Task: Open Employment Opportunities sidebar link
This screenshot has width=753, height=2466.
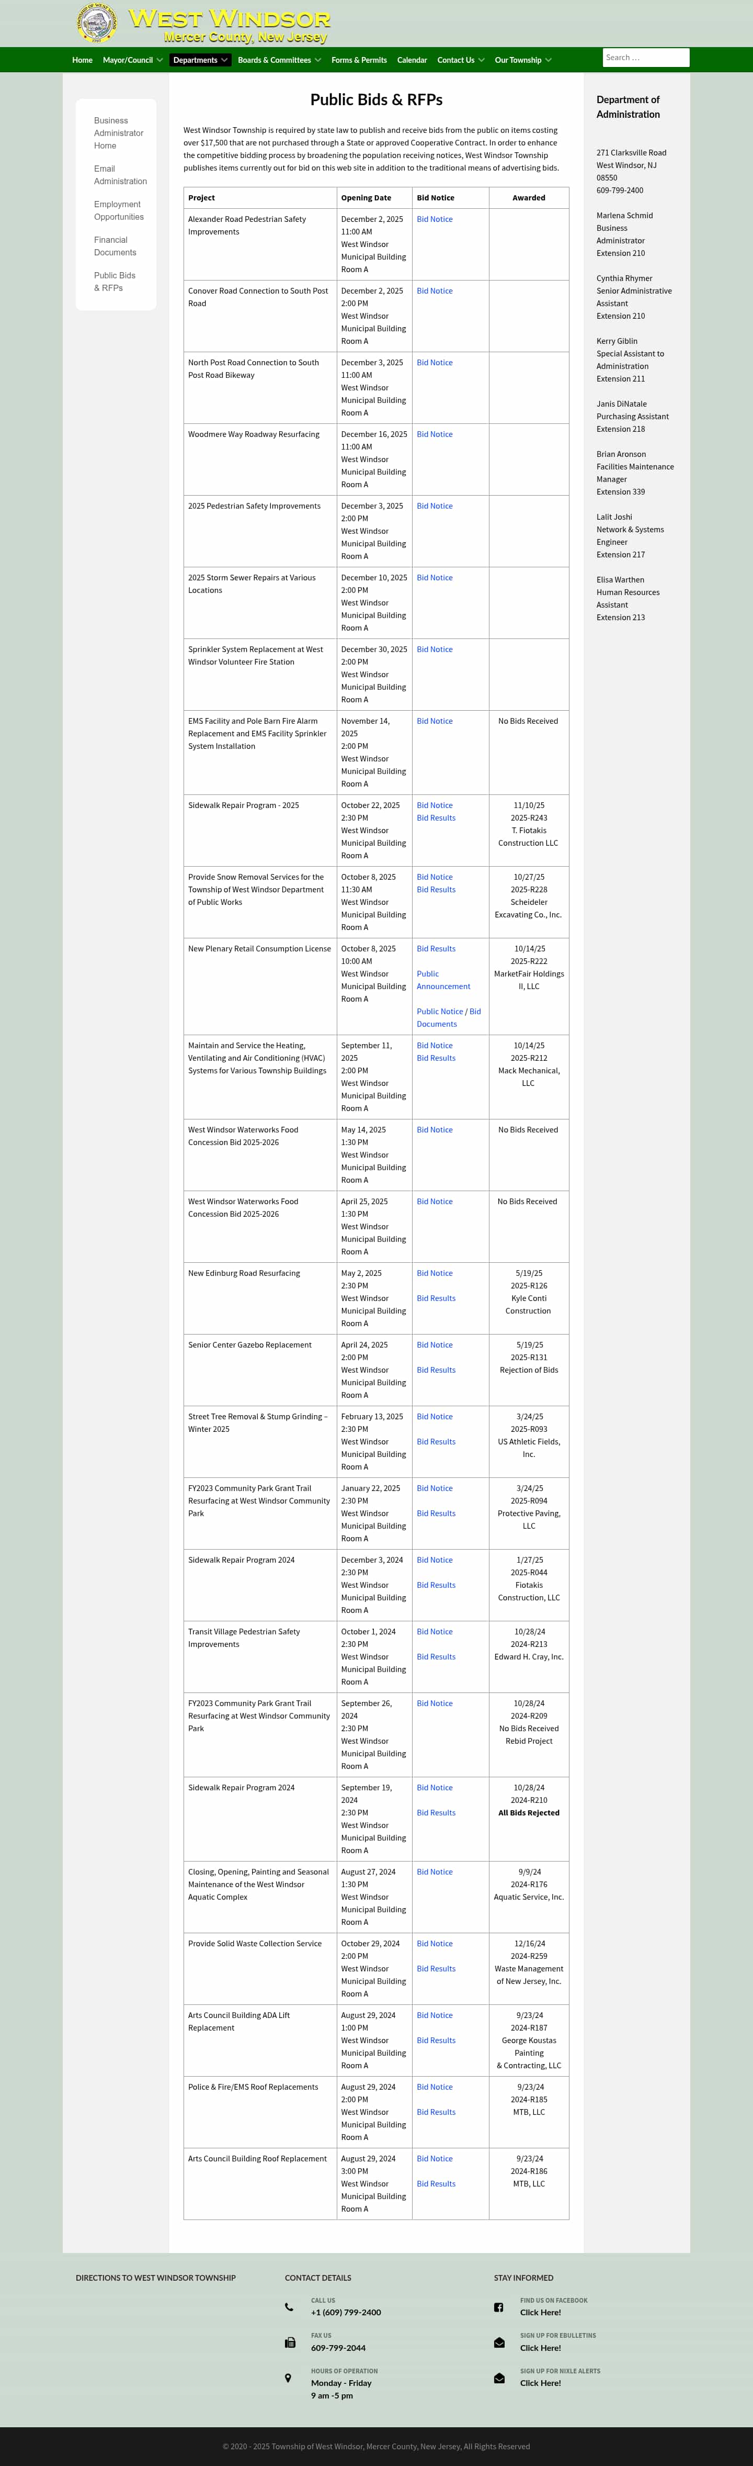Action: coord(119,210)
